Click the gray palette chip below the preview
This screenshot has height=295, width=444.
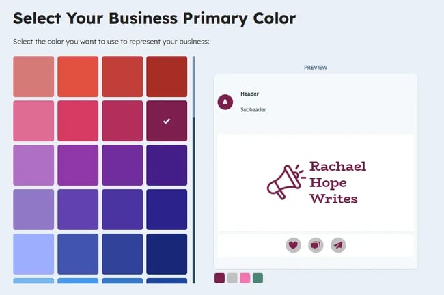(232, 278)
